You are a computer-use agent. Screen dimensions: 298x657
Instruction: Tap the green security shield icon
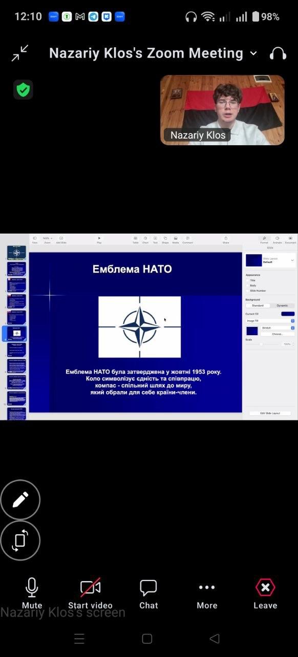pyautogui.click(x=23, y=90)
